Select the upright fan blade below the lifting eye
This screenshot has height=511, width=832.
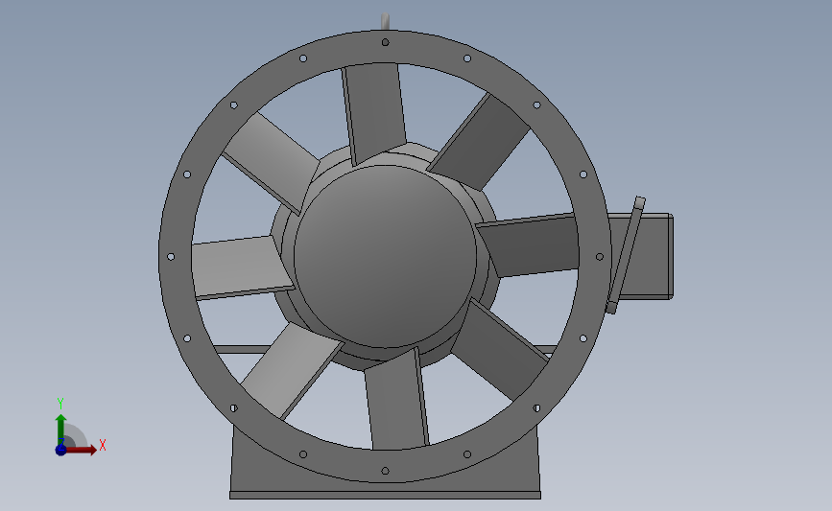[374, 113]
